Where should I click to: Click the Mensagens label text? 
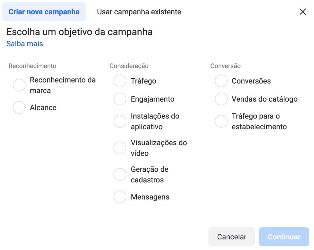click(150, 197)
